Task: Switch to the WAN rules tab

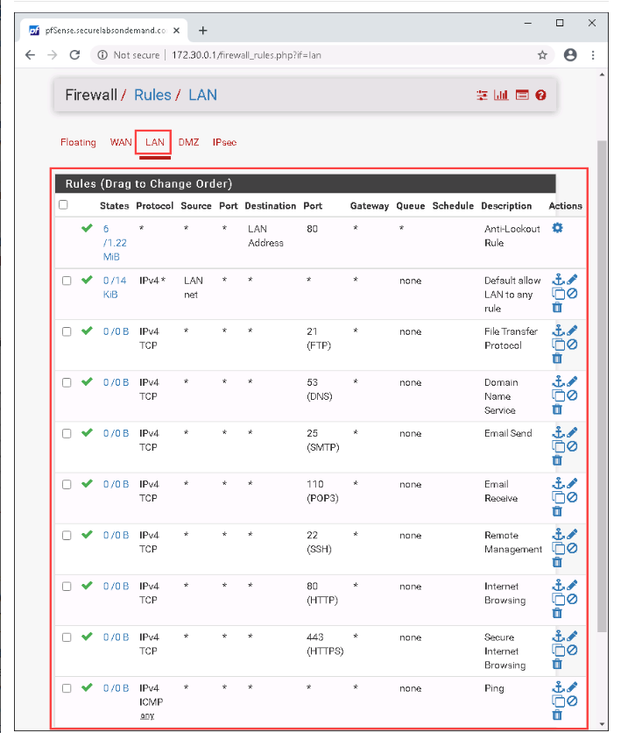Action: [x=121, y=142]
